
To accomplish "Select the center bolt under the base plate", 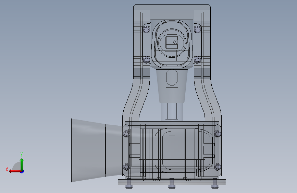I will [172, 183].
